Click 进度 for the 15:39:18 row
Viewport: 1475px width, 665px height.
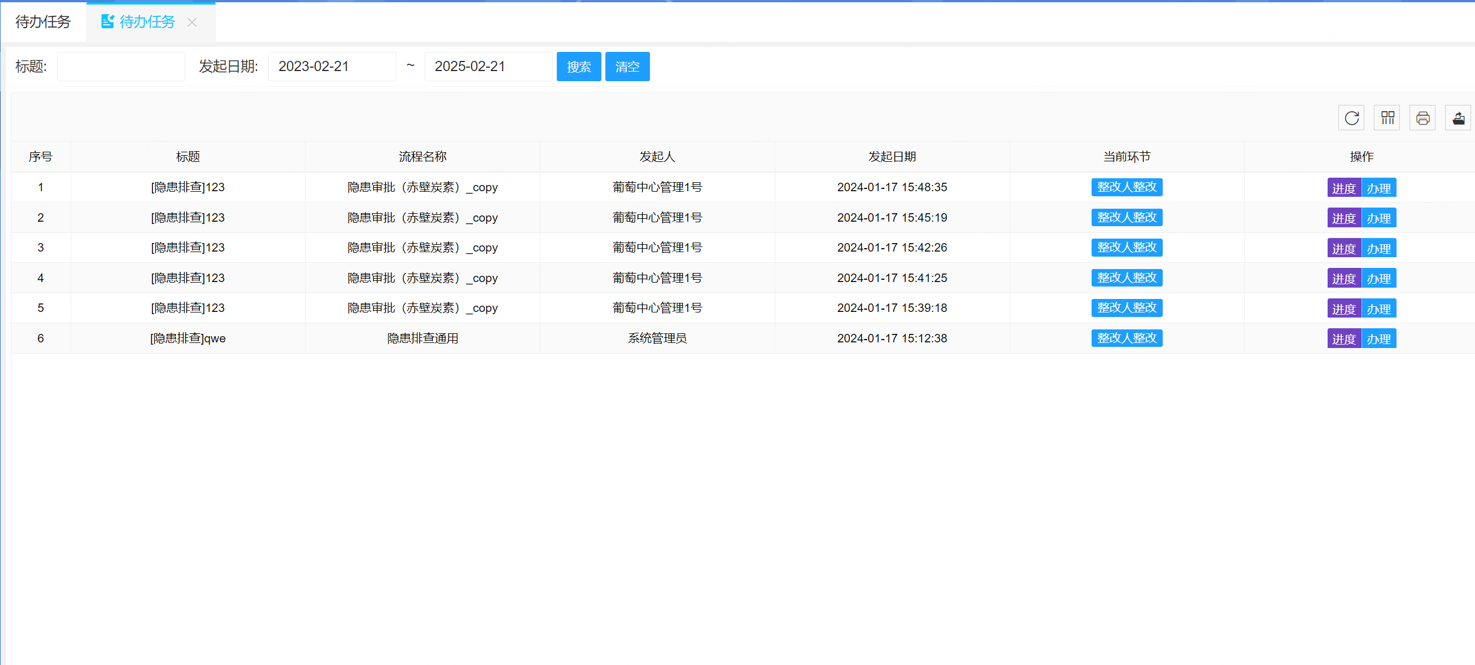(x=1344, y=308)
